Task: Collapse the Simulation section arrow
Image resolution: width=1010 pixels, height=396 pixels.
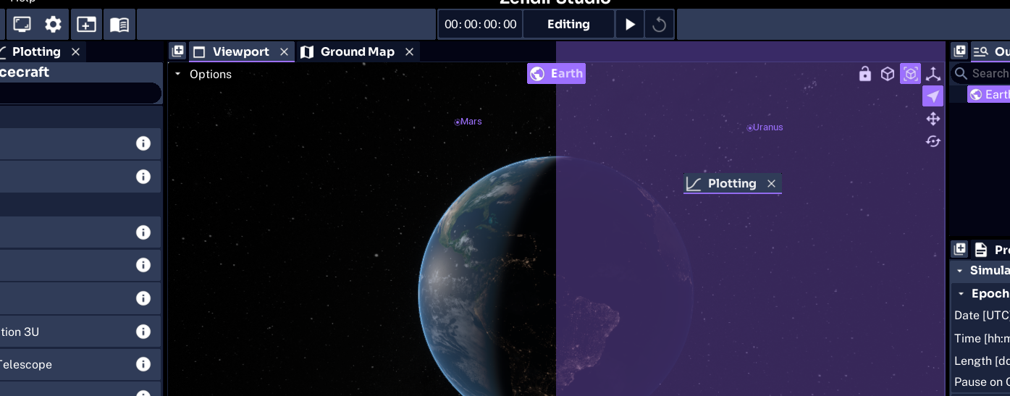Action: click(960, 271)
